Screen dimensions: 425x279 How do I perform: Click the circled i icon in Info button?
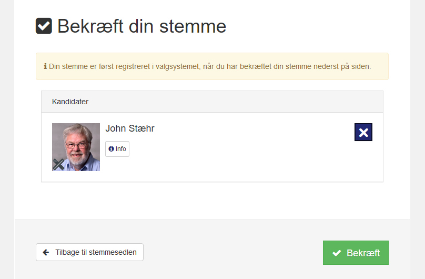pos(111,149)
